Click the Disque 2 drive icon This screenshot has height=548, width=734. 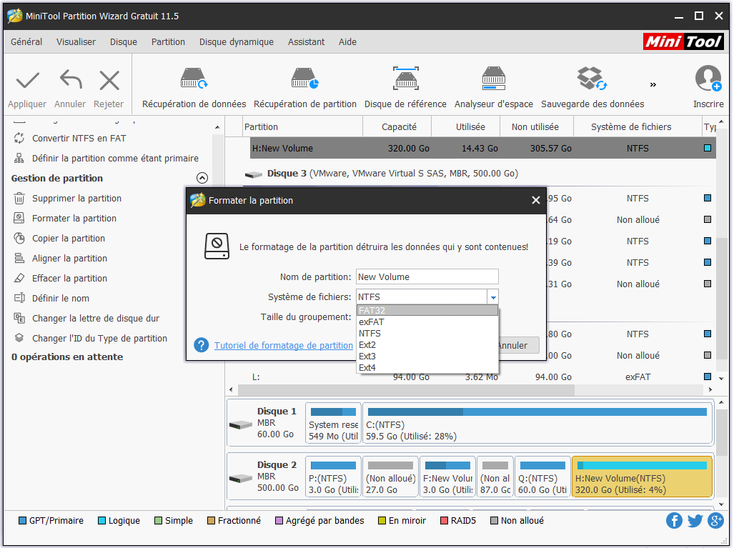(241, 478)
